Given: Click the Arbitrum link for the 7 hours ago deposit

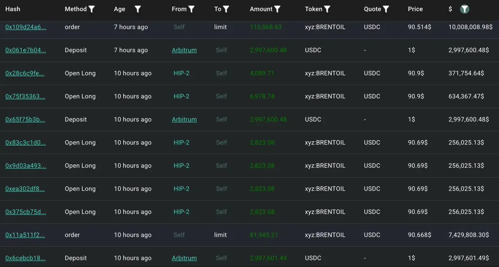Looking at the screenshot, I should coord(184,50).
